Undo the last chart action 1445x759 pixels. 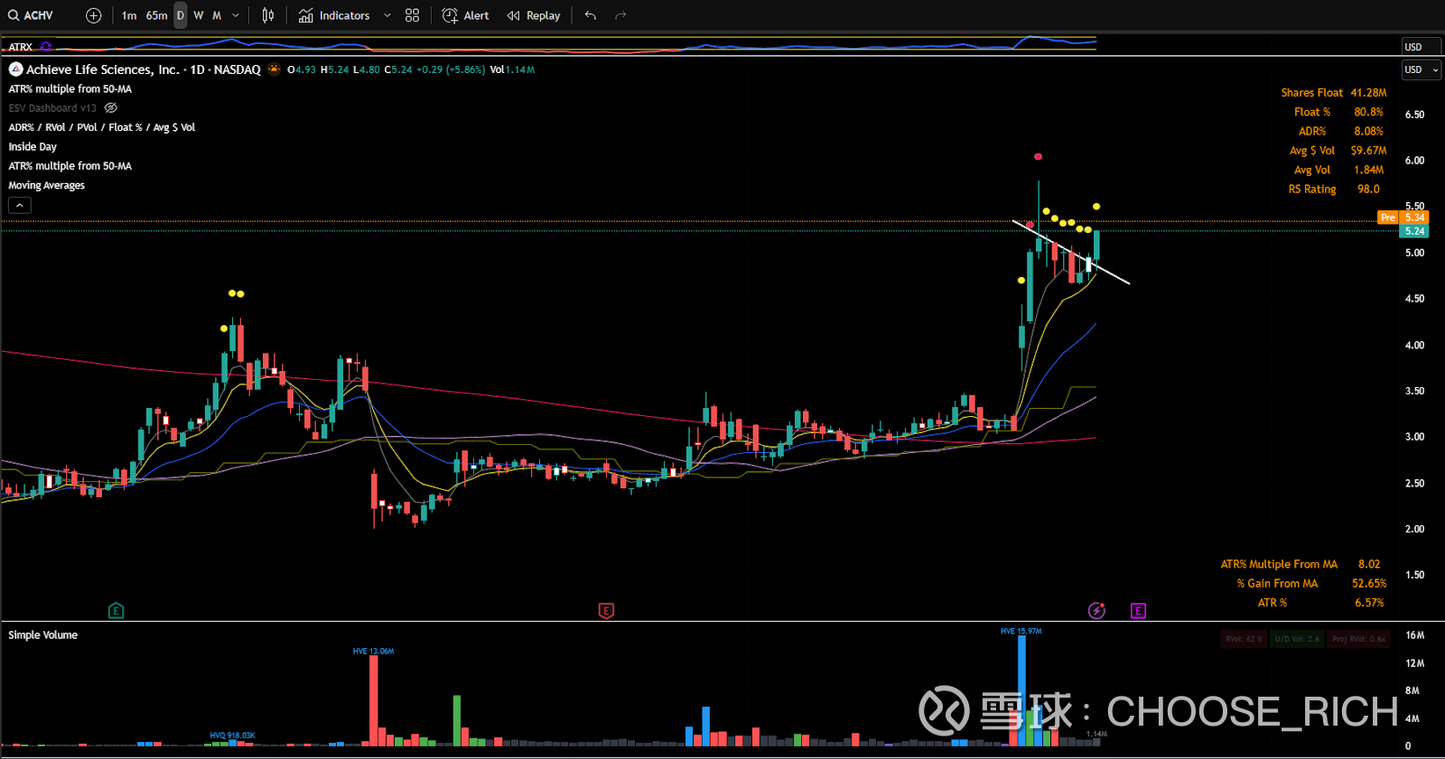(x=591, y=15)
